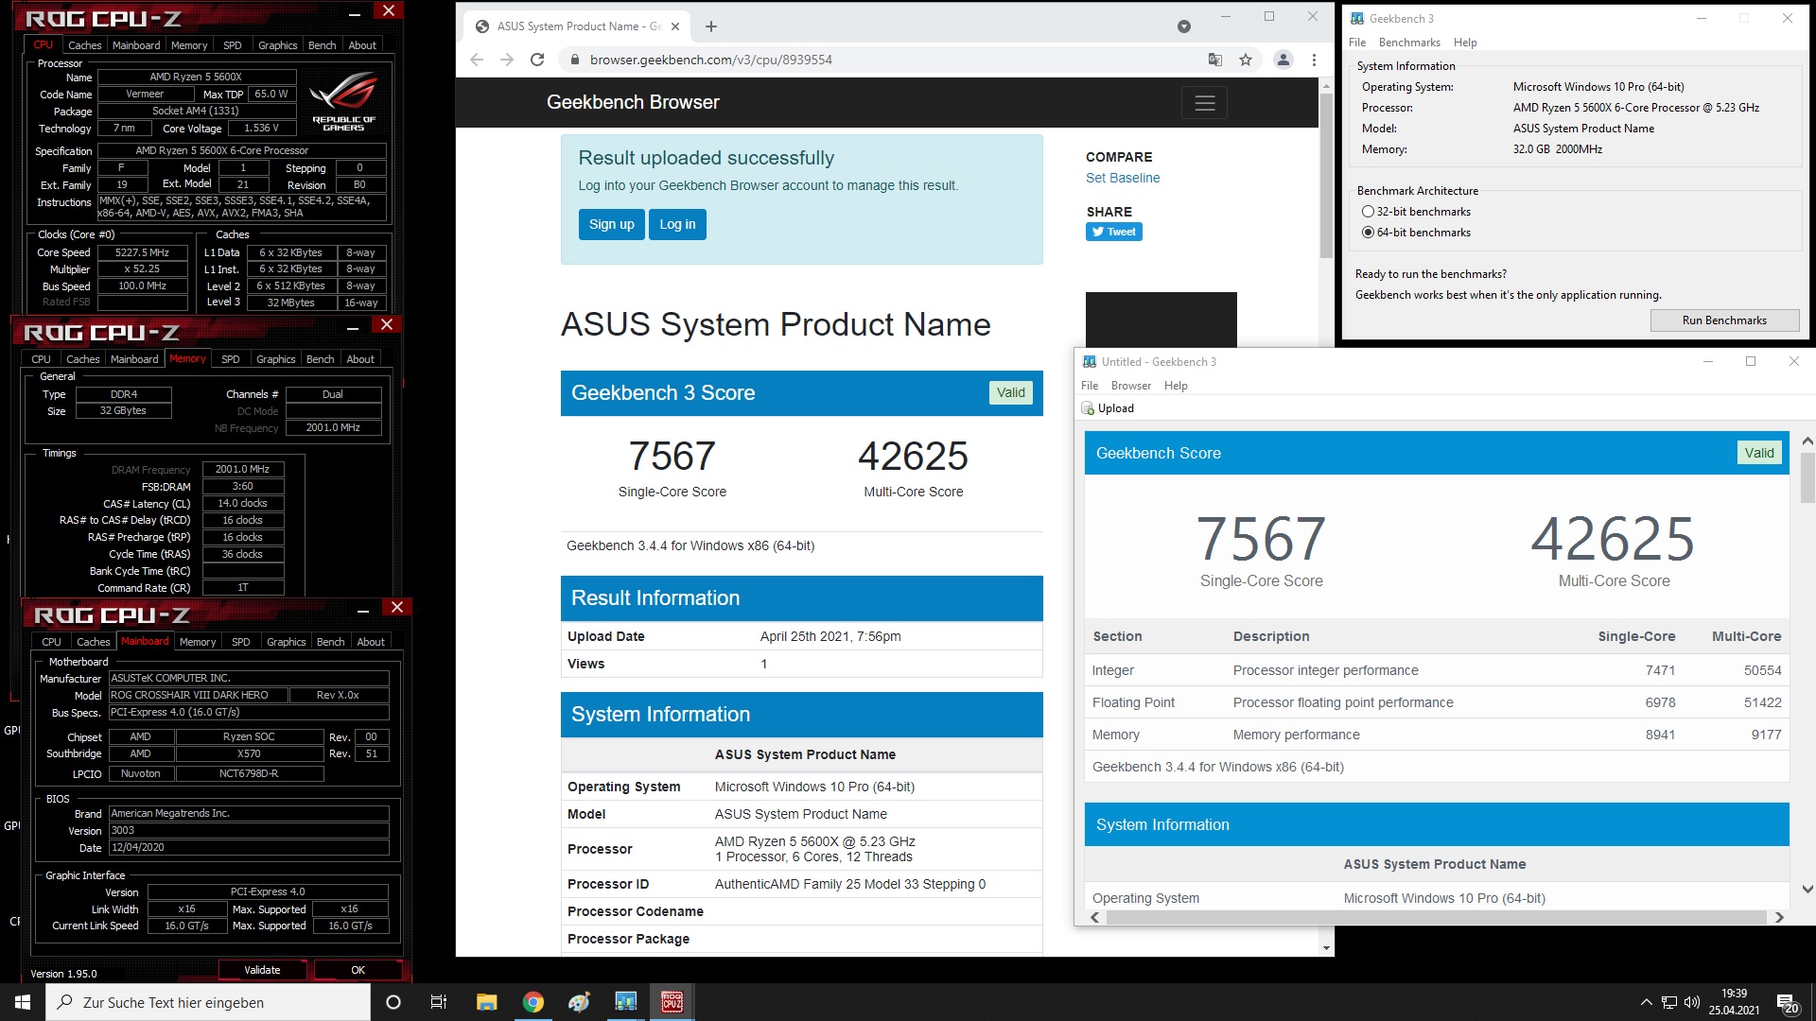Open File menu in Untitled Geekbench window
Viewport: 1816px width, 1021px height.
pyautogui.click(x=1090, y=386)
